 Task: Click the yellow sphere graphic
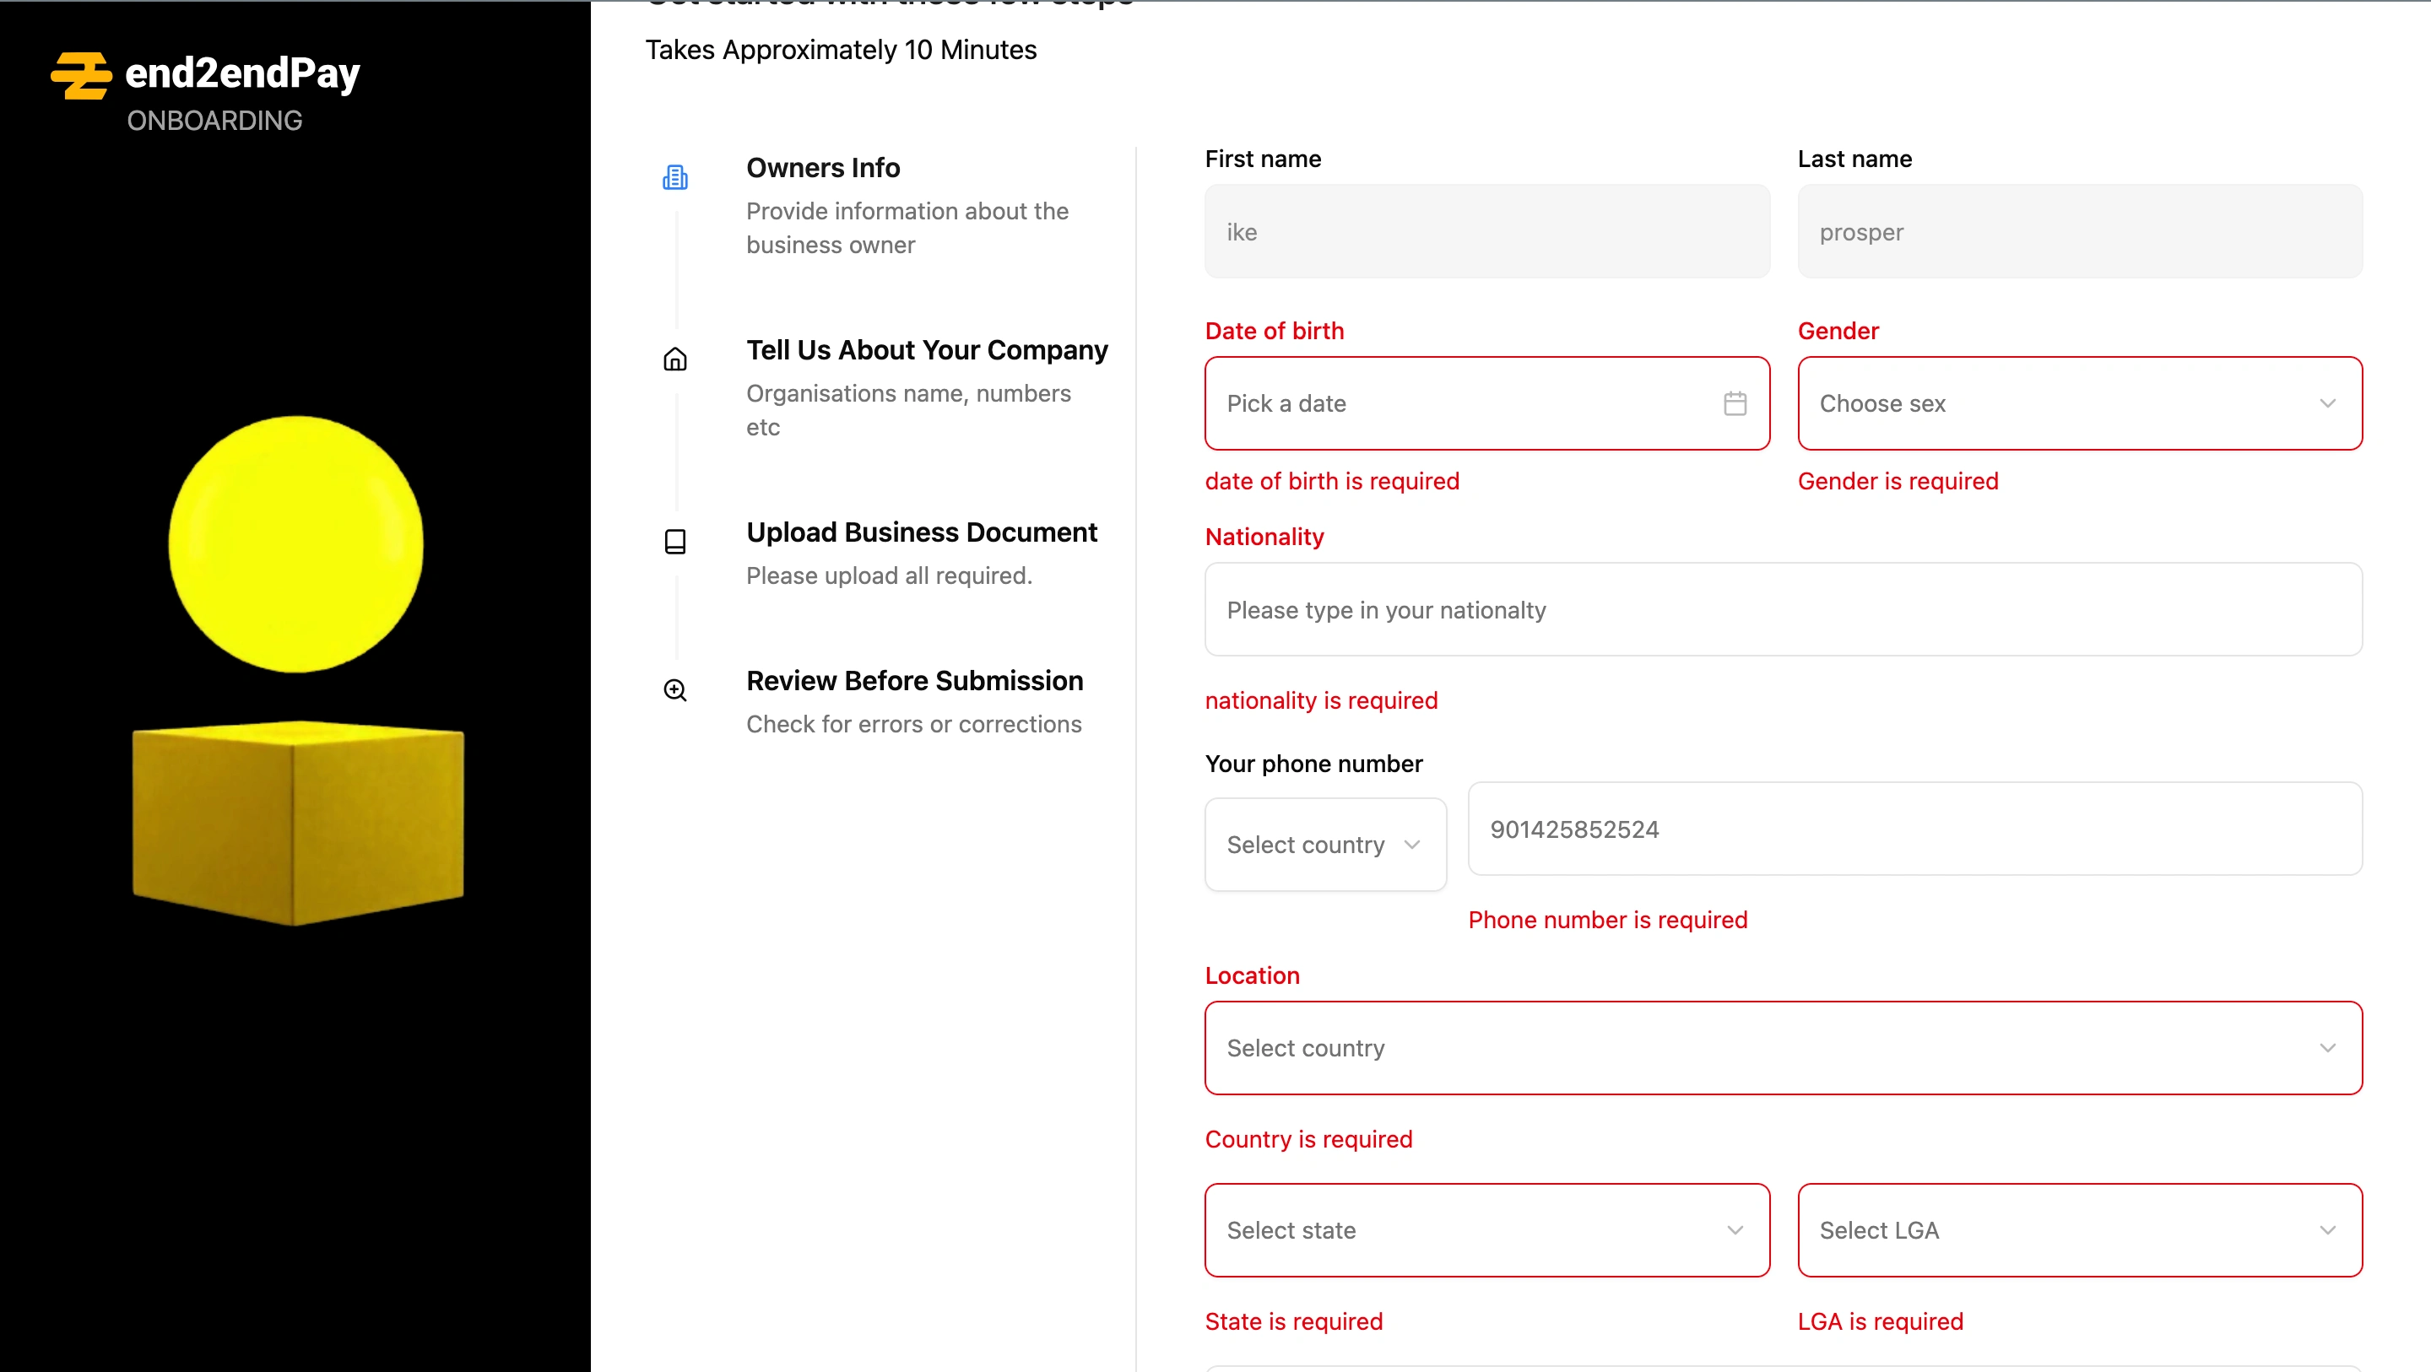[295, 544]
